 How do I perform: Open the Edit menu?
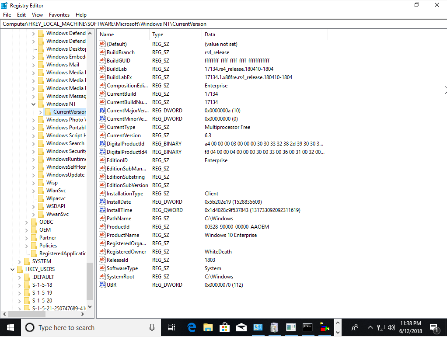click(x=21, y=15)
